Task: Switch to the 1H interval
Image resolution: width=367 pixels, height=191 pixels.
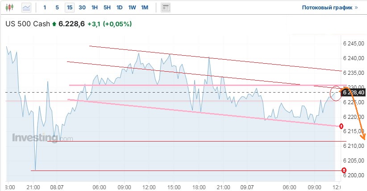Action: tap(95, 8)
